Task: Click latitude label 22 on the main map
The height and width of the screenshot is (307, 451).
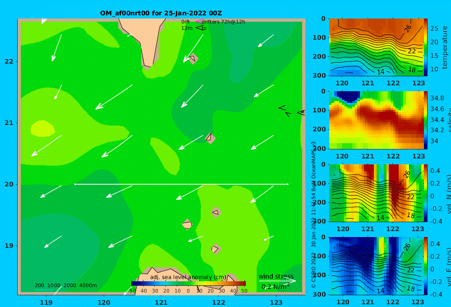Action: coord(9,61)
